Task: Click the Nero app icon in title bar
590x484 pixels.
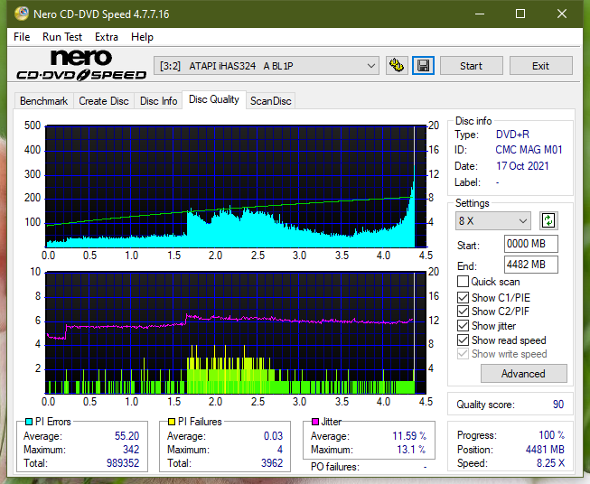Action: pyautogui.click(x=21, y=14)
